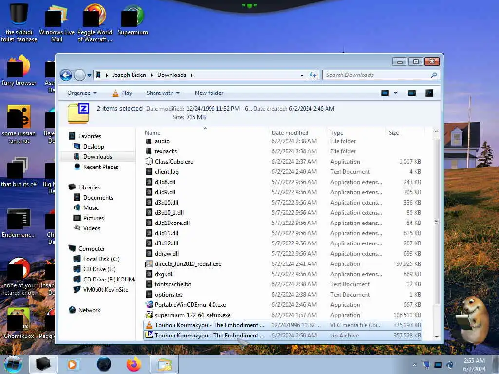Open the view options dropdown arrow
The width and height of the screenshot is (499, 374).
395,93
